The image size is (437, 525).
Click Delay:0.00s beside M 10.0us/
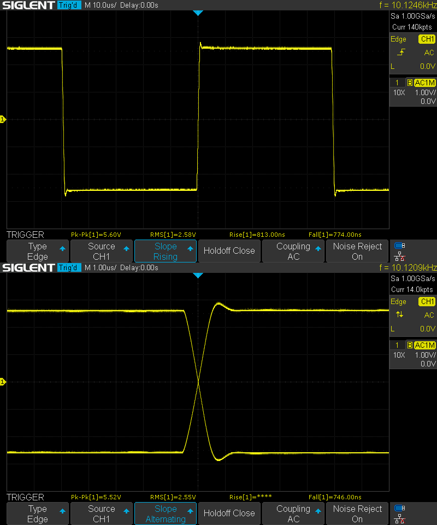139,5
